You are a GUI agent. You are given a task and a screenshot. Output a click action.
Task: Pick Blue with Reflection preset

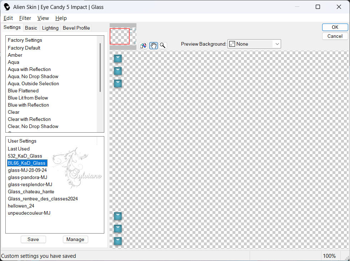coord(28,105)
